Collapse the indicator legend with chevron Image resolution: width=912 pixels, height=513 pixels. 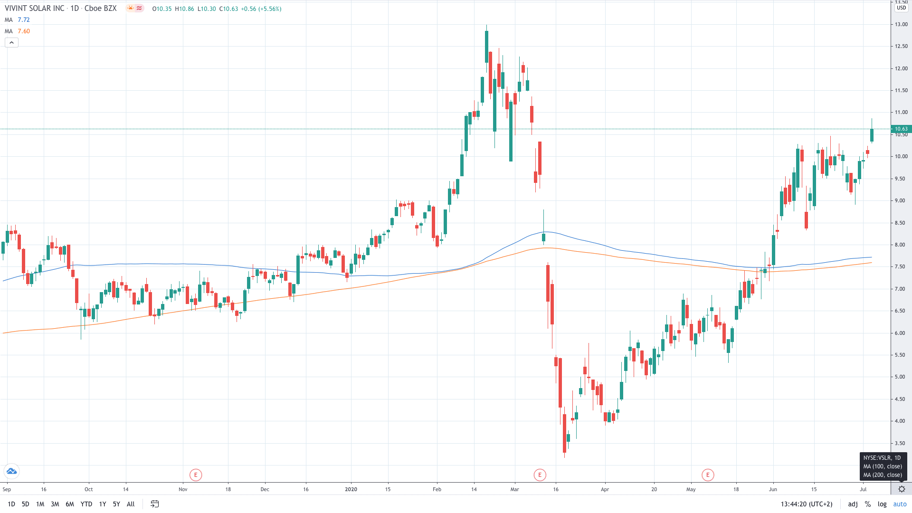(x=11, y=43)
